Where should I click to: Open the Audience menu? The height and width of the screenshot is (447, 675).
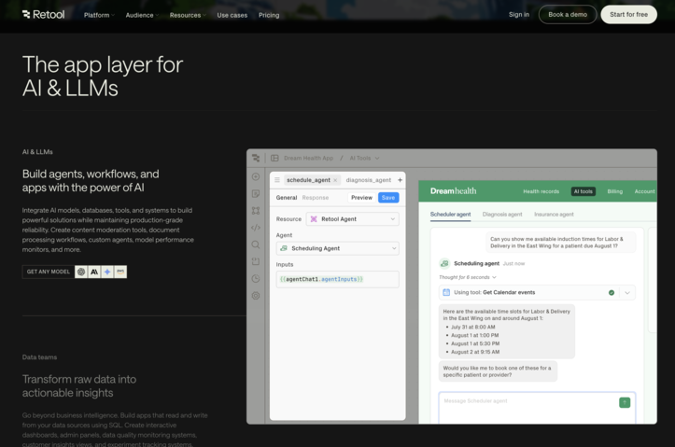(x=142, y=15)
